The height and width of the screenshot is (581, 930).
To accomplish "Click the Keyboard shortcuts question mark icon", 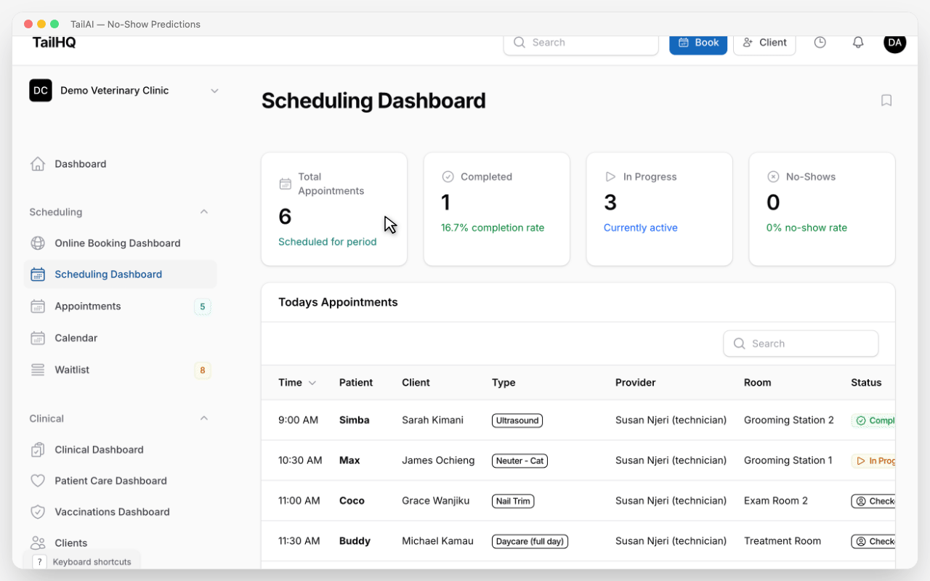I will point(39,562).
